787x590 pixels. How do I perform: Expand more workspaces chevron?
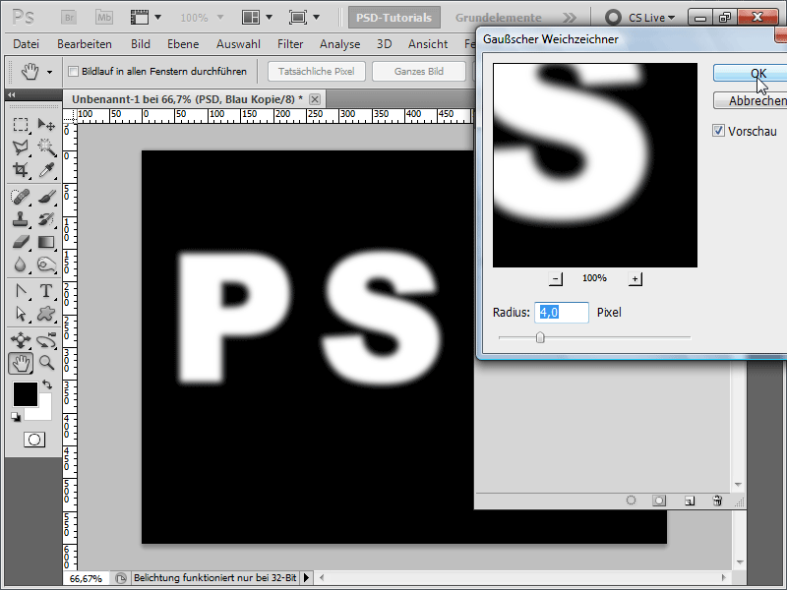570,18
